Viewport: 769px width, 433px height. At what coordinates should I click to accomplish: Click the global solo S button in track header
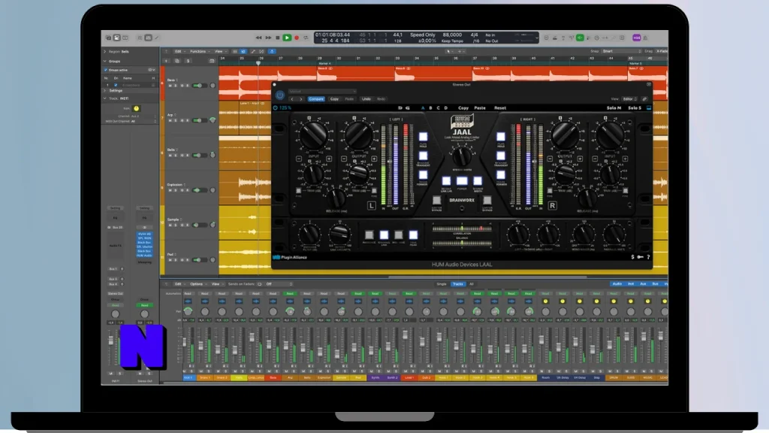pos(188,61)
